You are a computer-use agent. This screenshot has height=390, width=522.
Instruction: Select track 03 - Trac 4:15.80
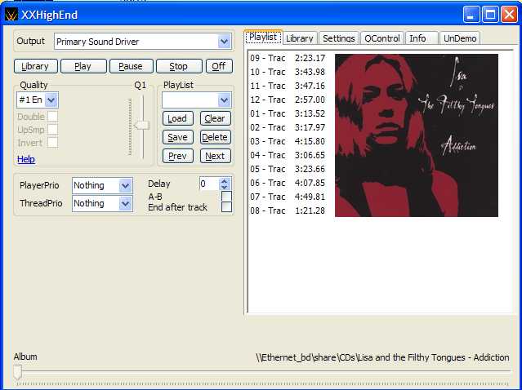click(x=288, y=141)
